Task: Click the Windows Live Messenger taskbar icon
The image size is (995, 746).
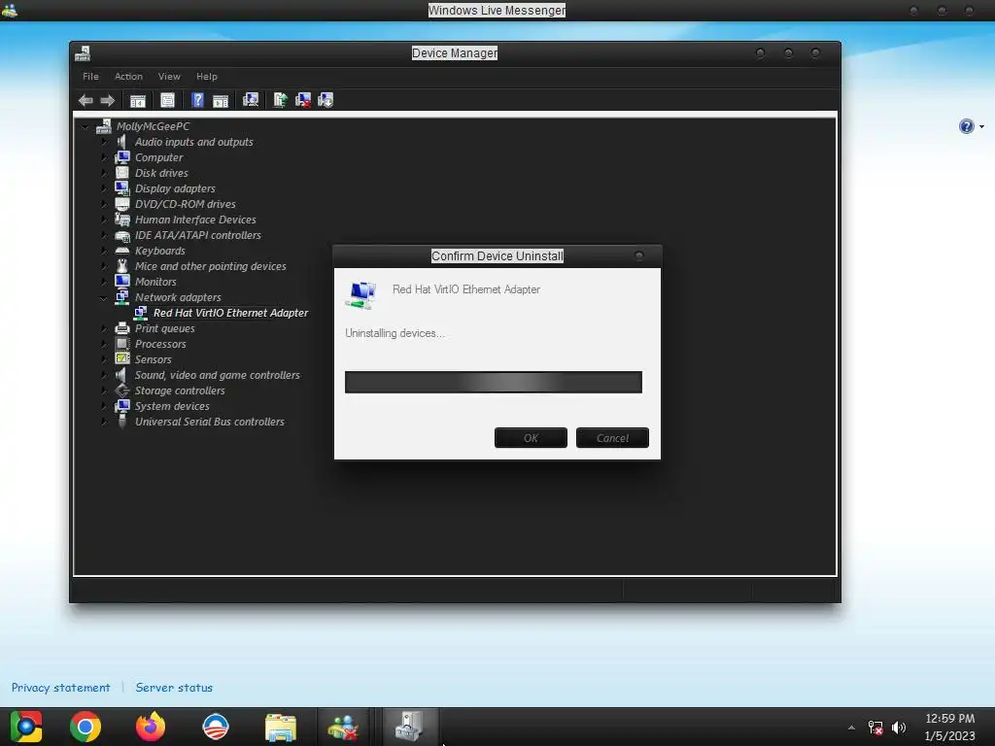Action: pos(343,728)
